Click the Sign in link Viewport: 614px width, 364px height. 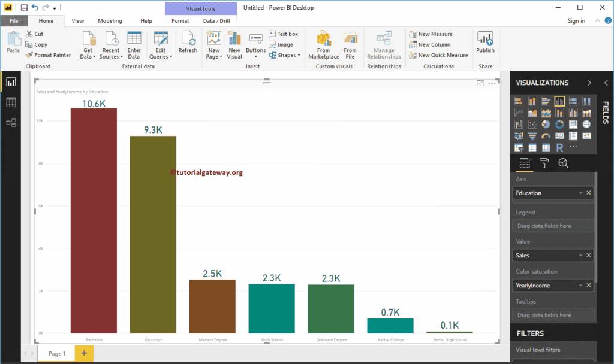tap(576, 21)
